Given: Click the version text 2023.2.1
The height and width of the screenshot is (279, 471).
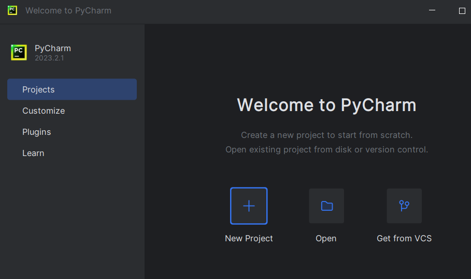Looking at the screenshot, I should coord(49,58).
